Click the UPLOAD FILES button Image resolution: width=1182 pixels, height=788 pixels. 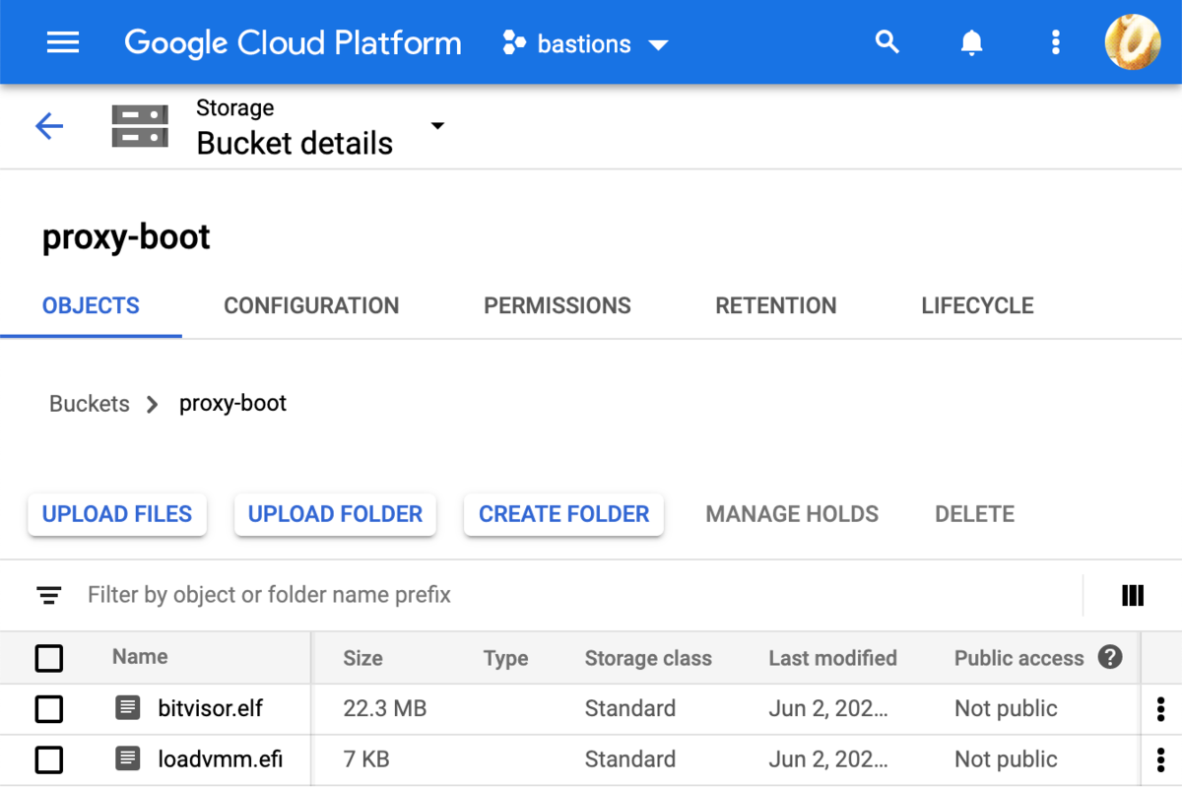point(117,514)
